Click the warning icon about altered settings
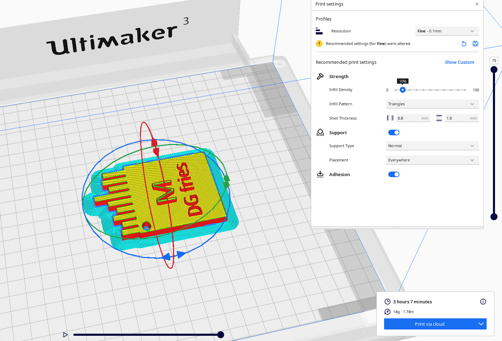502x341 pixels. [x=319, y=44]
